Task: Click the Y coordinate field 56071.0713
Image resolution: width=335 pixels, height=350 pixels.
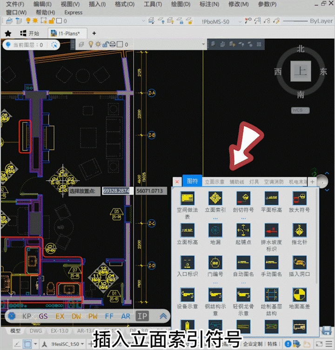Action: click(x=151, y=191)
